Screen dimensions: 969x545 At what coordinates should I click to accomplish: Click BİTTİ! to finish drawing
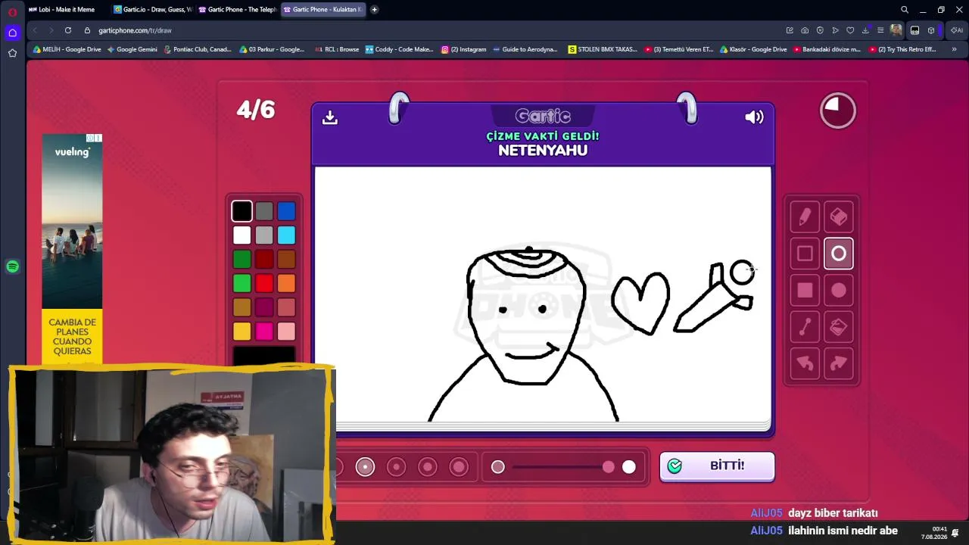pos(717,466)
